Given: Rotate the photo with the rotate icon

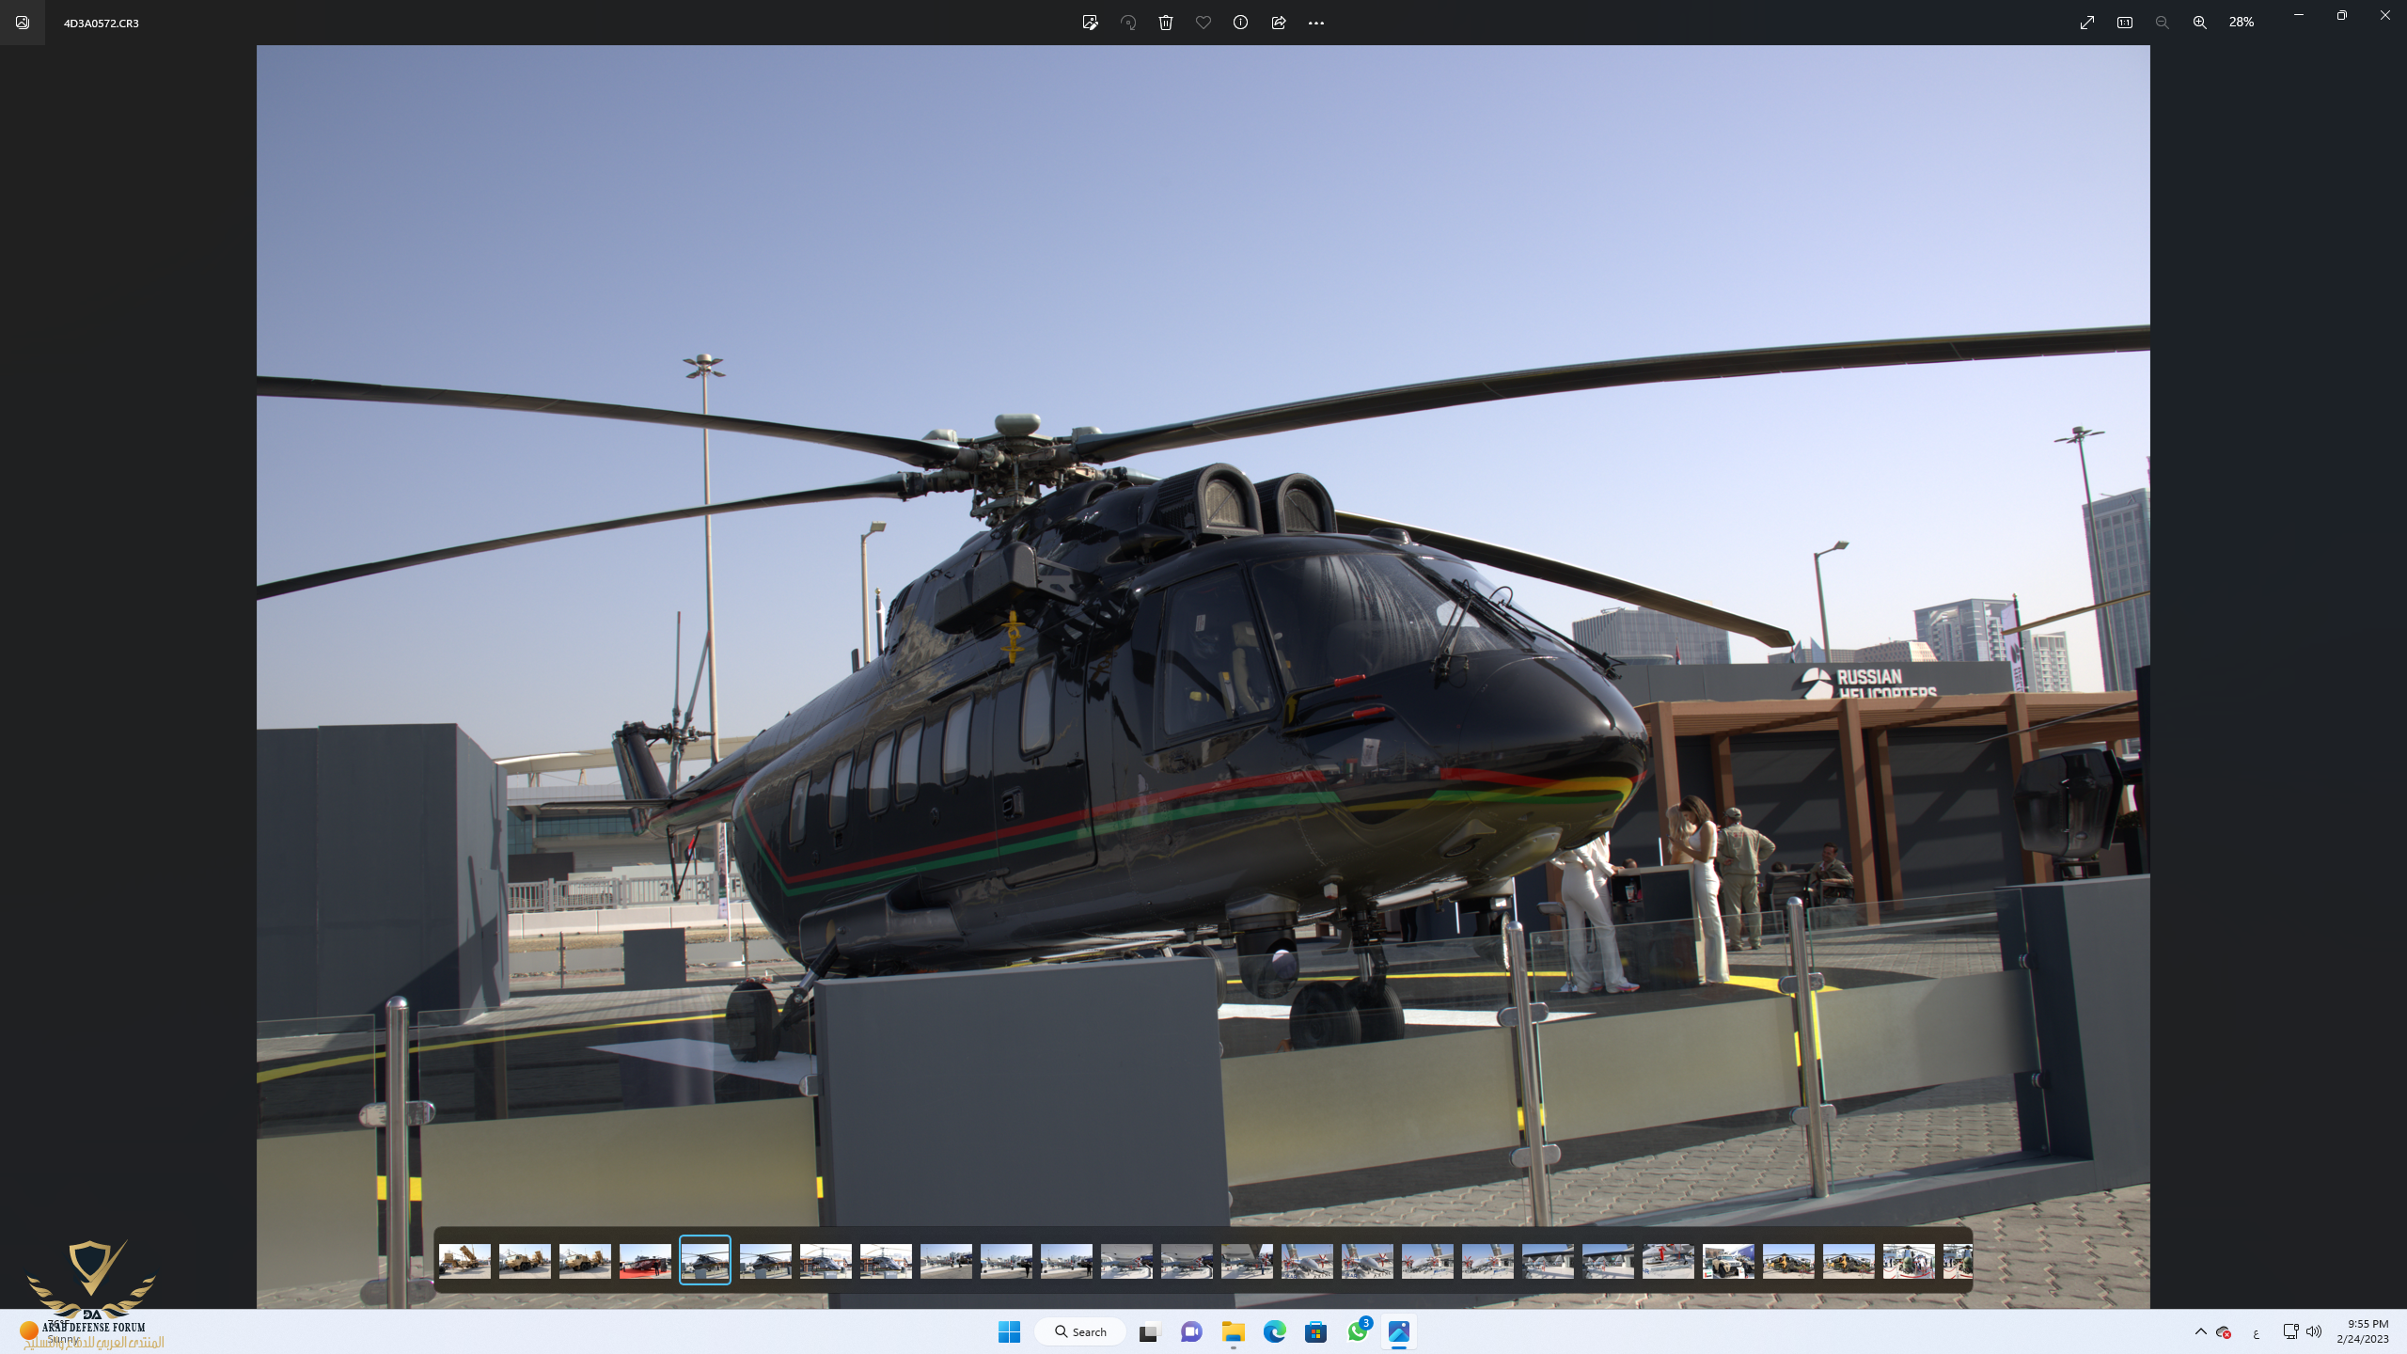Looking at the screenshot, I should click(x=1128, y=23).
